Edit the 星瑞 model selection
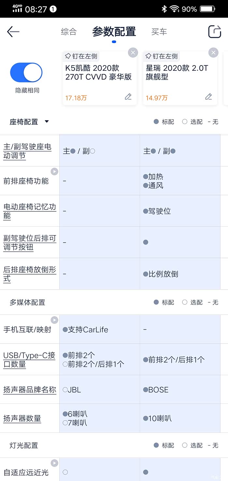Image resolution: width=228 pixels, height=481 pixels. [x=208, y=97]
